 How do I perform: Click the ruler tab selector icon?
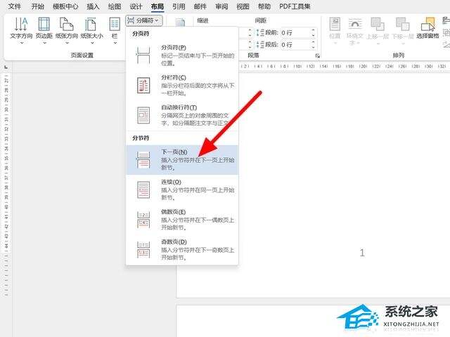point(6,67)
